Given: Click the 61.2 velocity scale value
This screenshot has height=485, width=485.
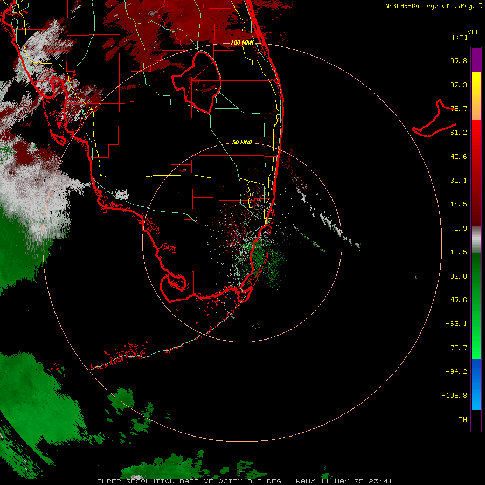Looking at the screenshot, I should [x=459, y=133].
